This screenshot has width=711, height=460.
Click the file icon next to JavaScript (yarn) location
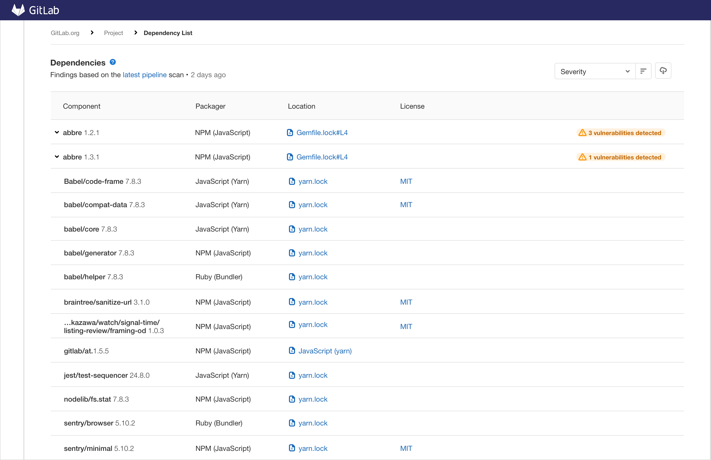click(x=292, y=351)
